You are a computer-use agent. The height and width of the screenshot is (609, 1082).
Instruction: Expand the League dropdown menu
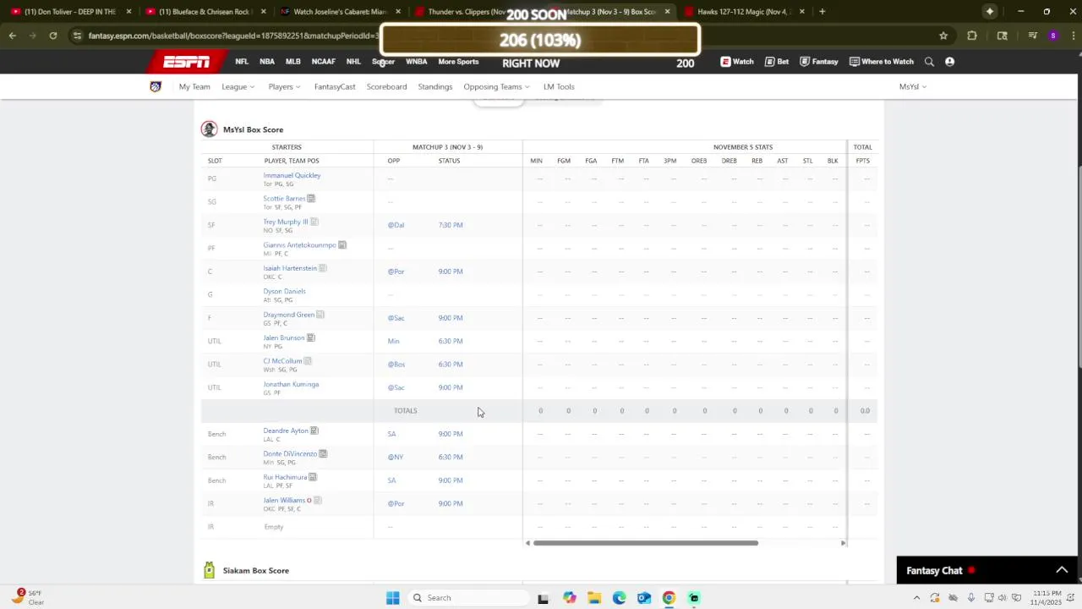click(238, 86)
